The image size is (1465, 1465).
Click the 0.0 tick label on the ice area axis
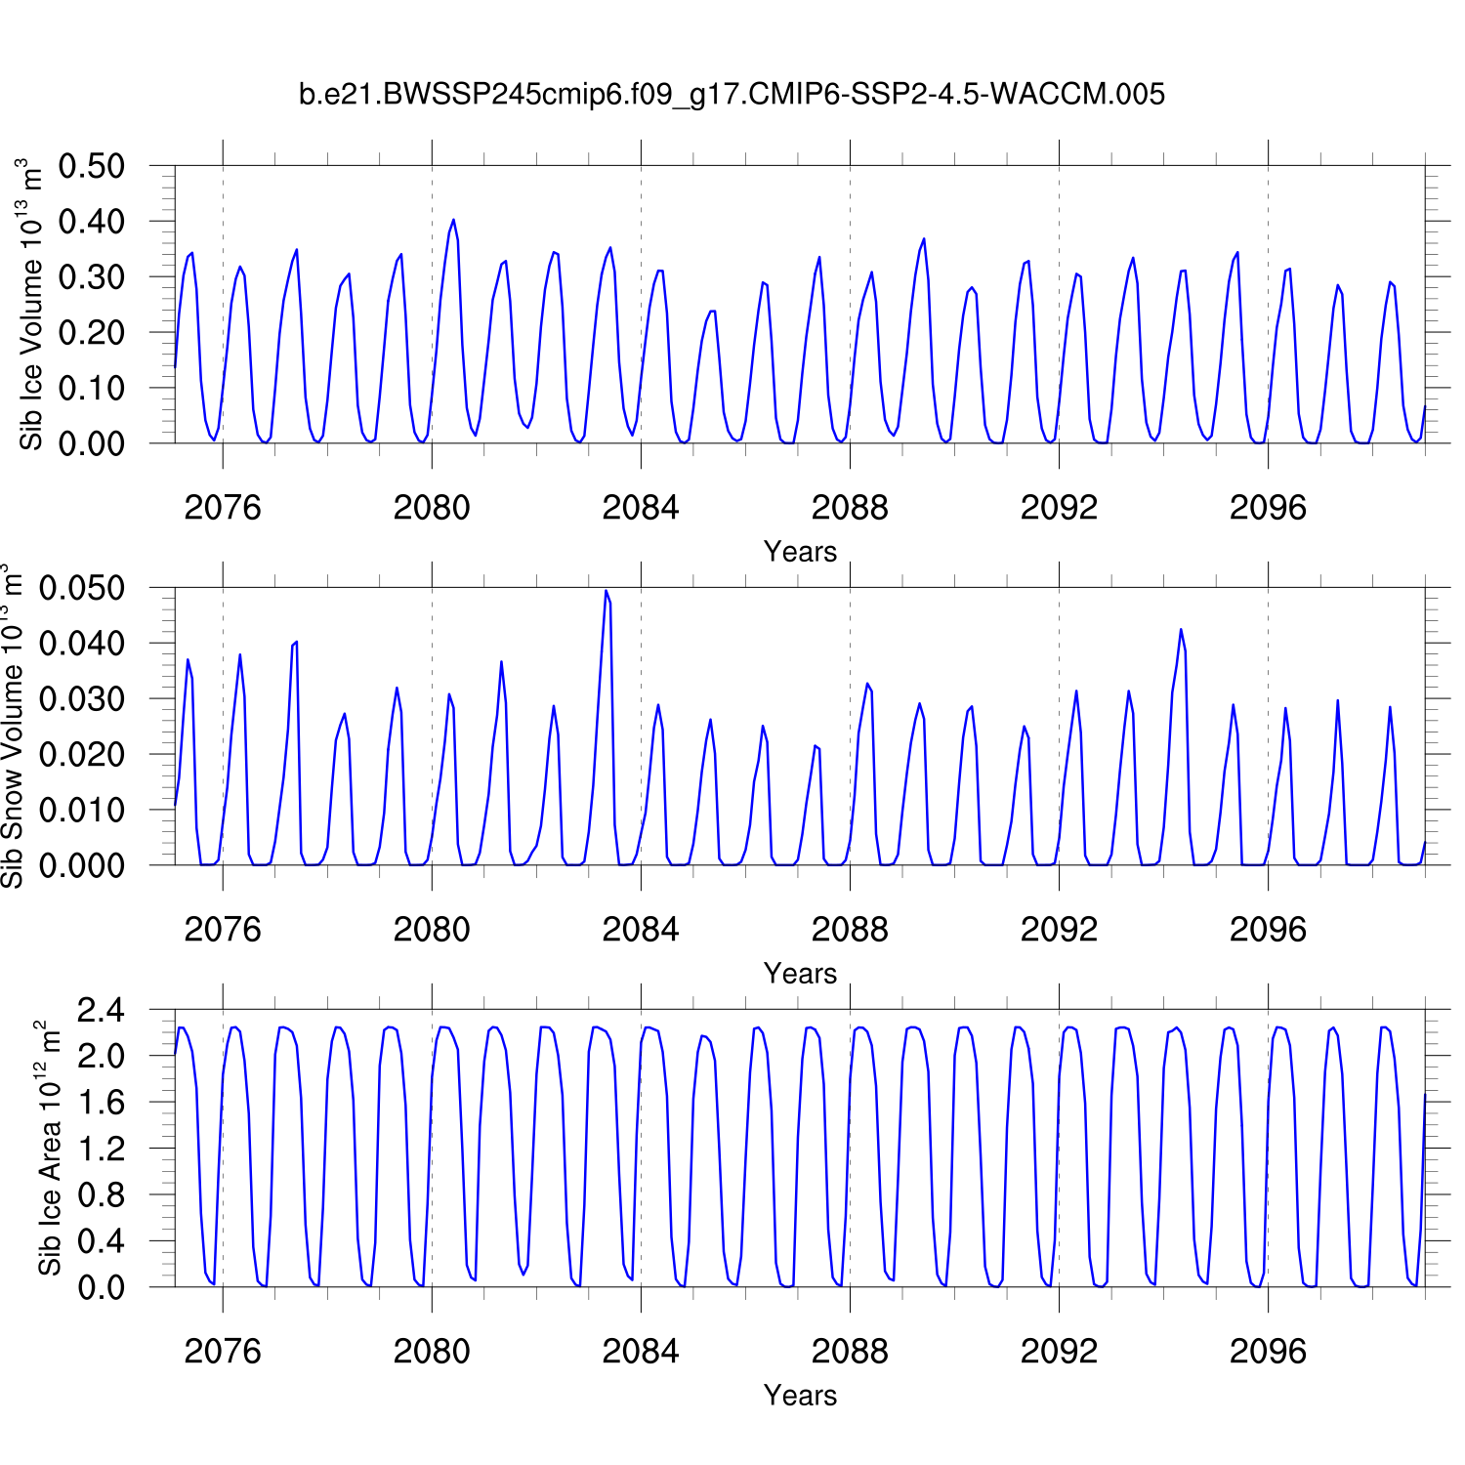click(102, 1287)
